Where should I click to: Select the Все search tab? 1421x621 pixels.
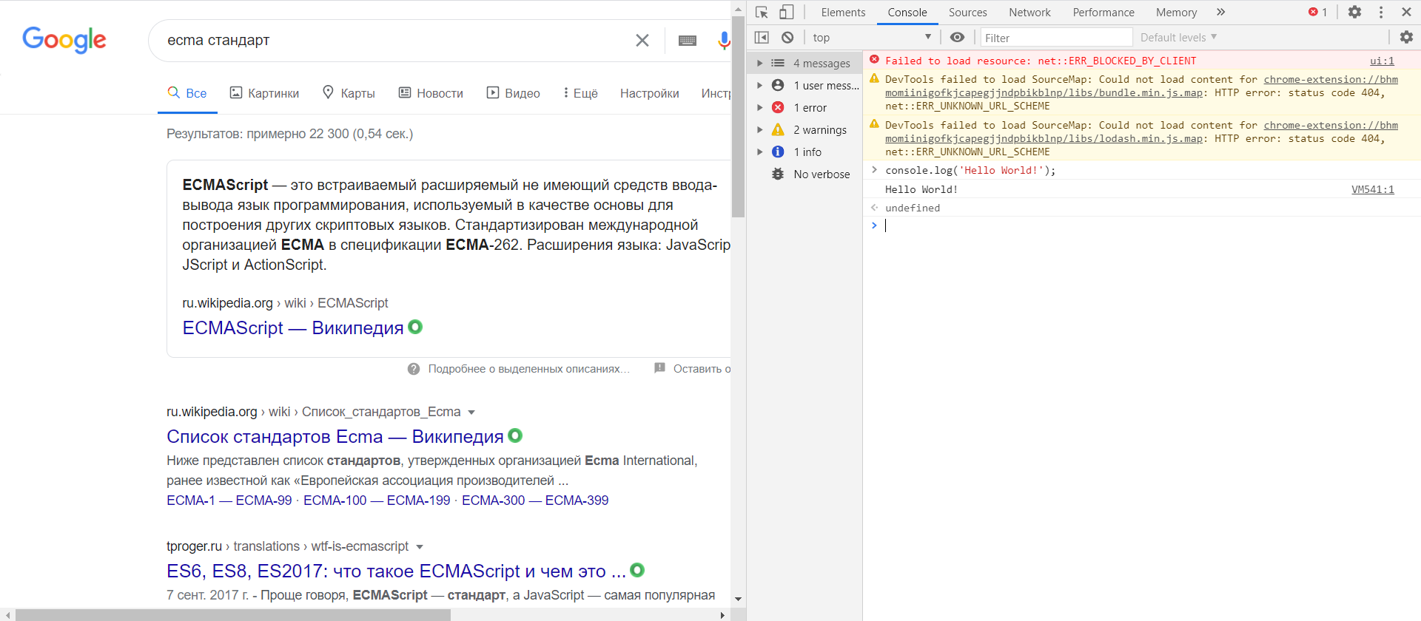[x=187, y=93]
